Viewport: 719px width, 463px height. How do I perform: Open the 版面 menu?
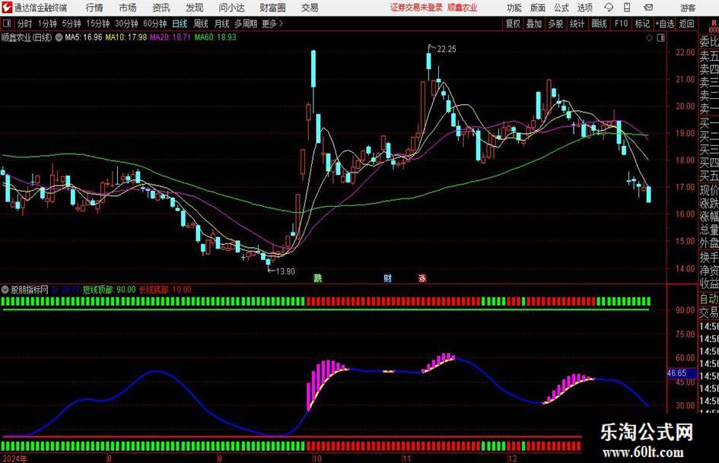click(538, 8)
